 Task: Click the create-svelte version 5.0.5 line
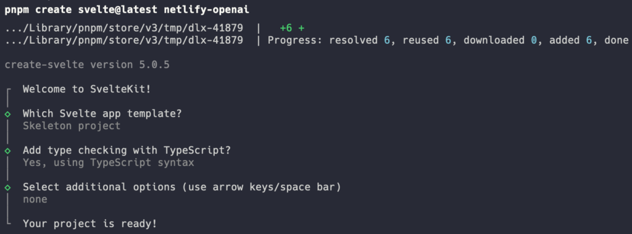[x=87, y=65]
